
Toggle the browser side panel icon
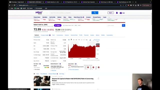tap(138, 5)
